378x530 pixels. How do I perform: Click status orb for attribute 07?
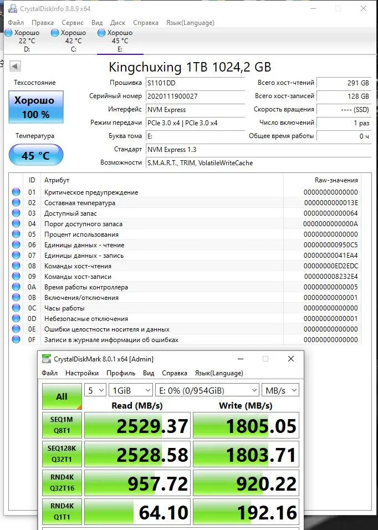click(16, 255)
